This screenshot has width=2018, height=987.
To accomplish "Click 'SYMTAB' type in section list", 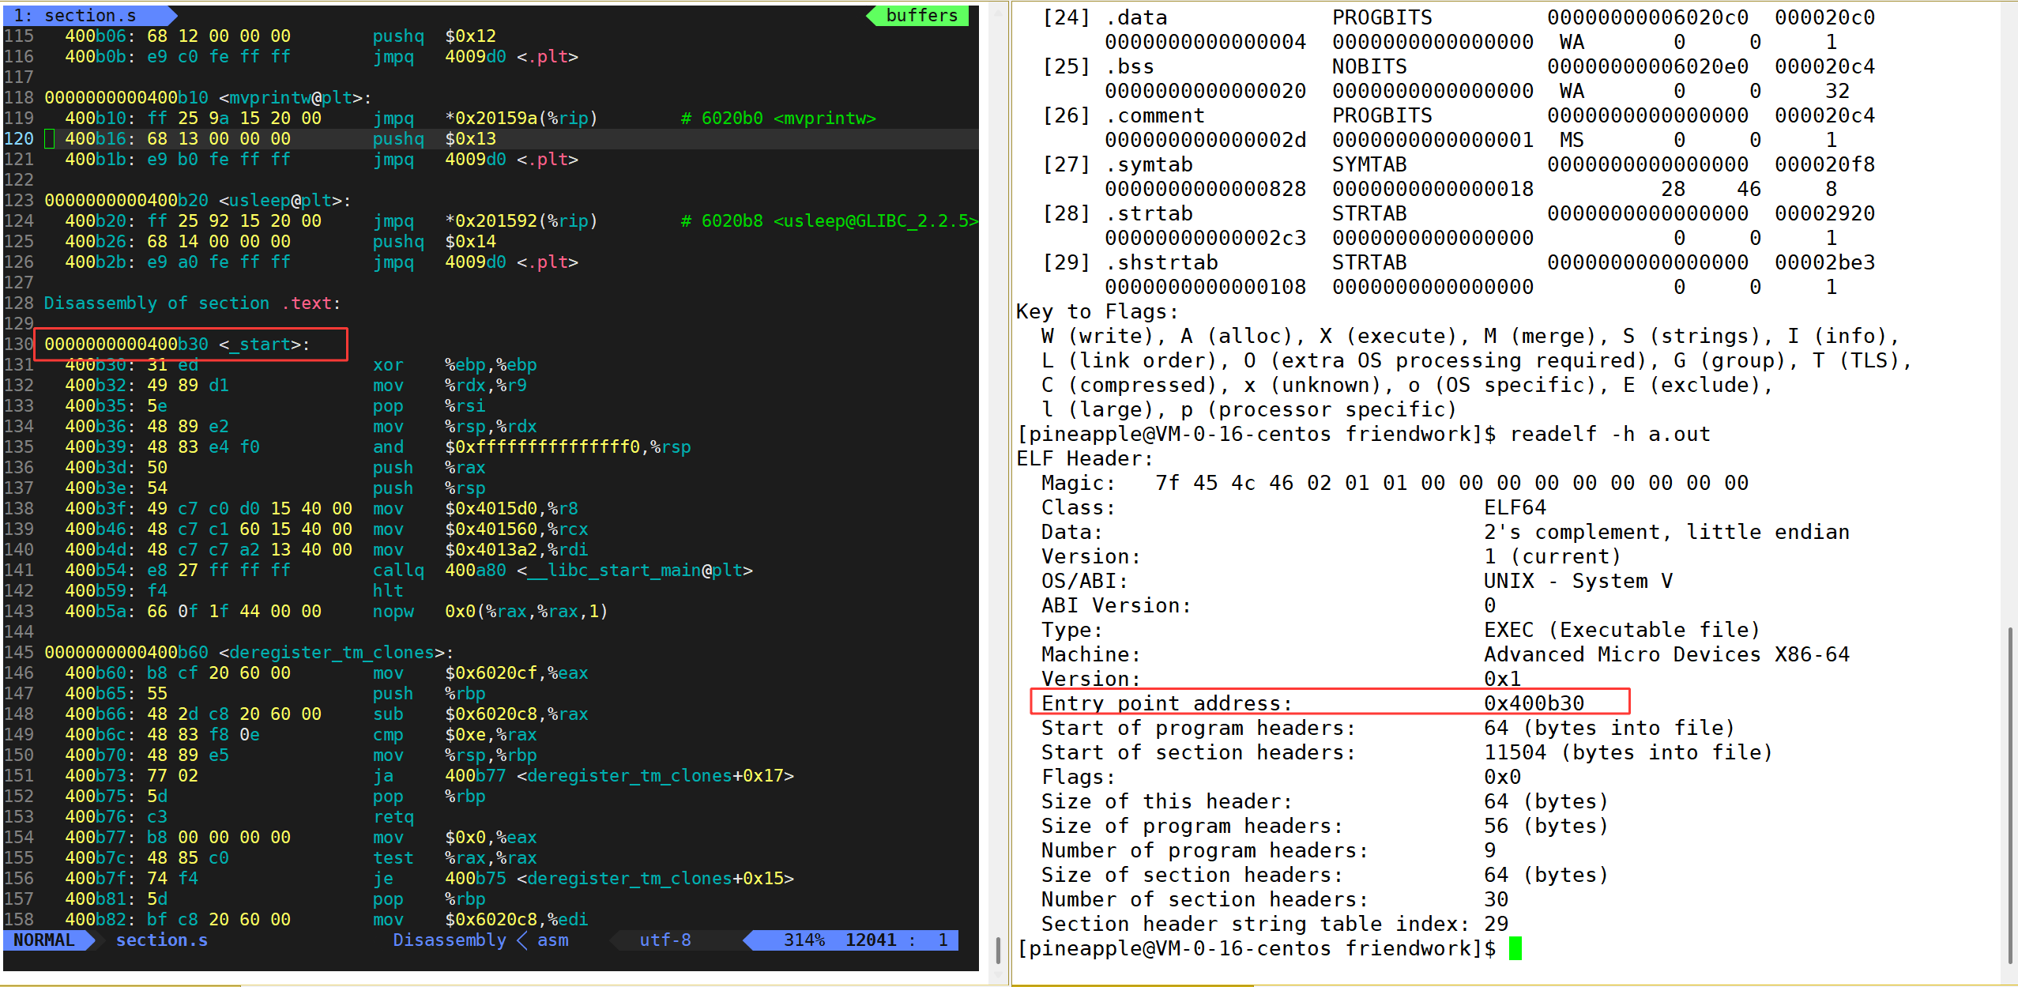I will 1369,164.
